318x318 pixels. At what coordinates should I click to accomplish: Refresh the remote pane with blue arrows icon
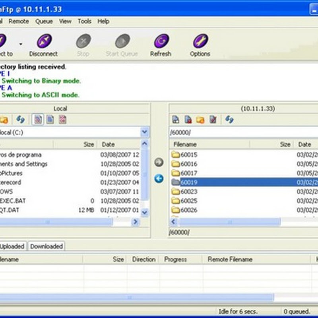coord(229,119)
